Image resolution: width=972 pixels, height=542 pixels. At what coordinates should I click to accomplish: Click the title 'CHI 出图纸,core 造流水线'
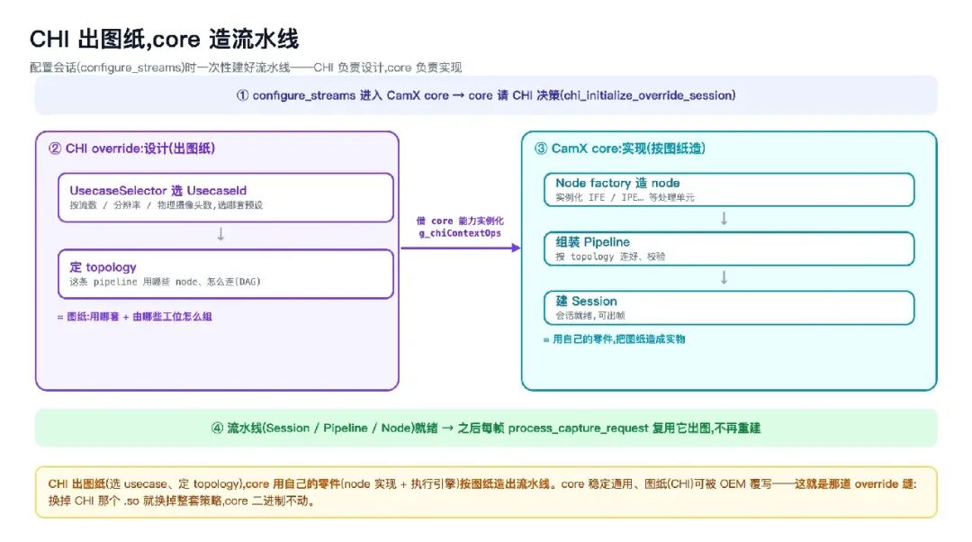165,39
